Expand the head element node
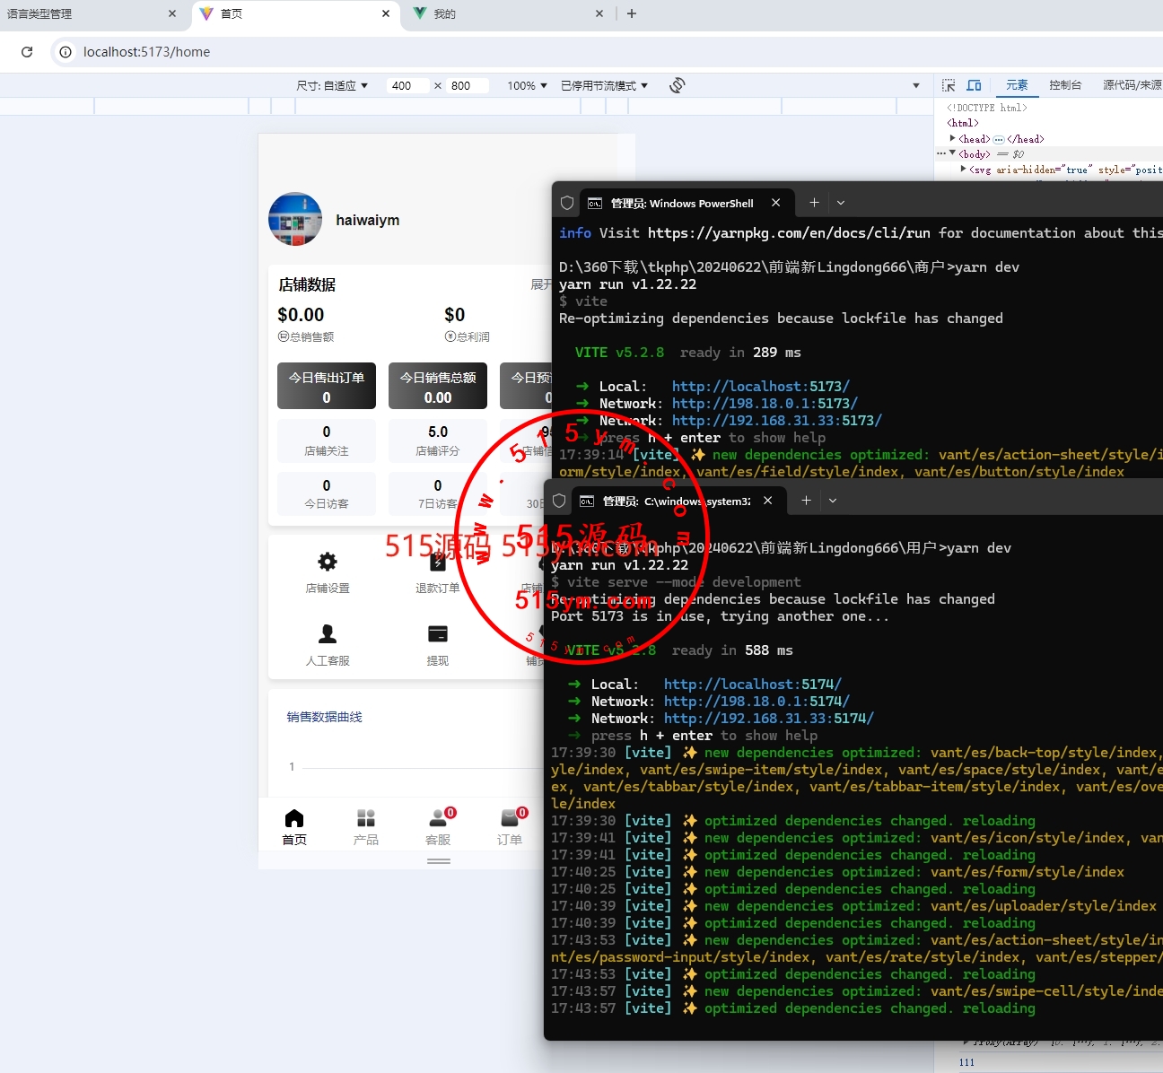This screenshot has width=1163, height=1073. (953, 138)
